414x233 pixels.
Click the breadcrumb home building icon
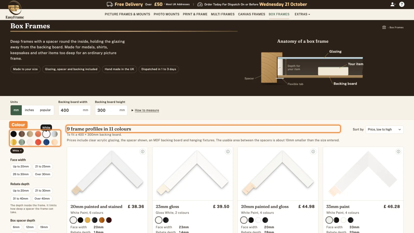tap(384, 27)
